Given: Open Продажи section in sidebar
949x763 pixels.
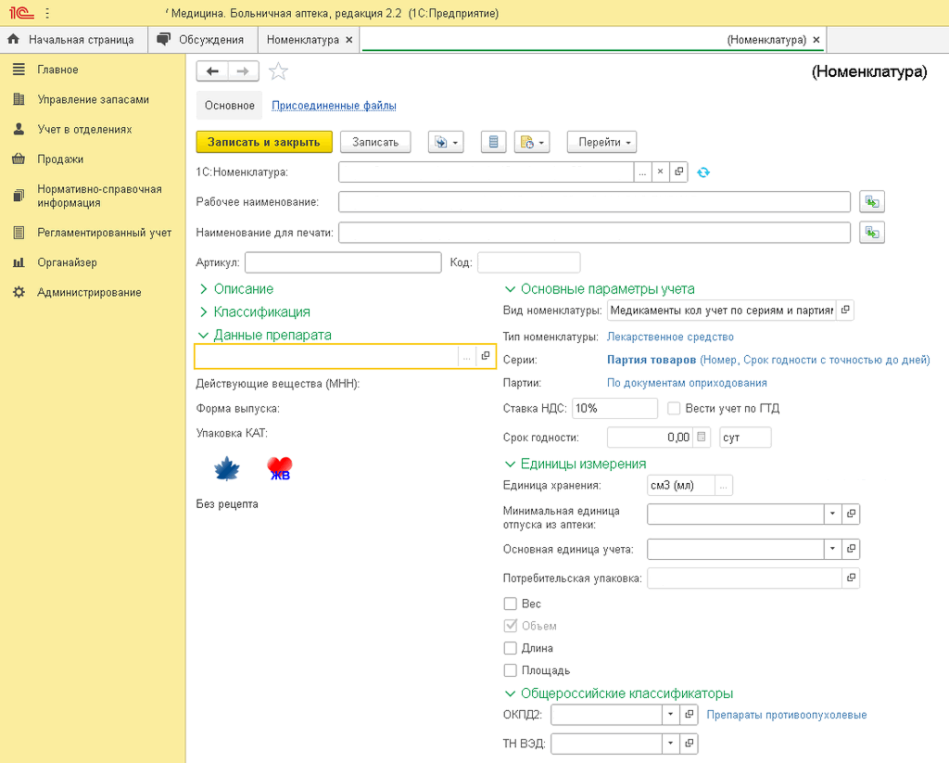Looking at the screenshot, I should click(x=60, y=159).
